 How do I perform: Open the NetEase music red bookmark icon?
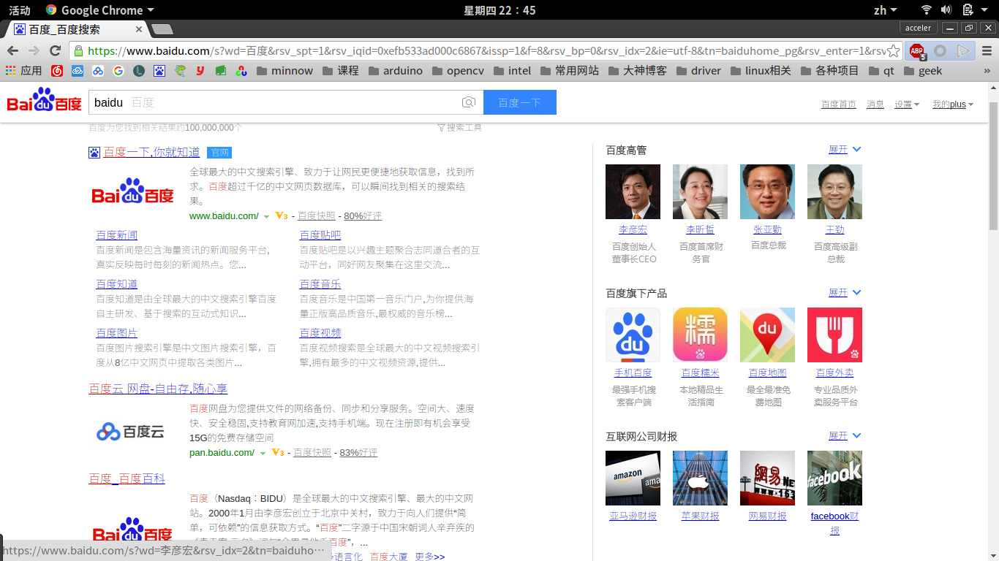point(56,71)
